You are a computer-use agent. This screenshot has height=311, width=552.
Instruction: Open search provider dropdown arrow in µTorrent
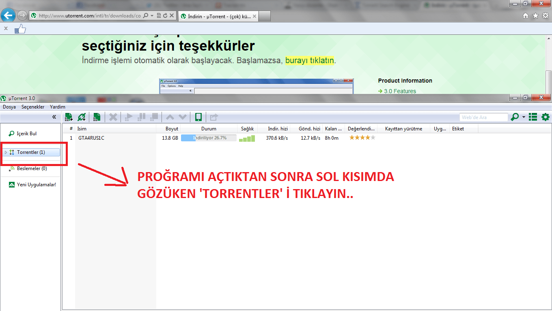click(x=524, y=117)
